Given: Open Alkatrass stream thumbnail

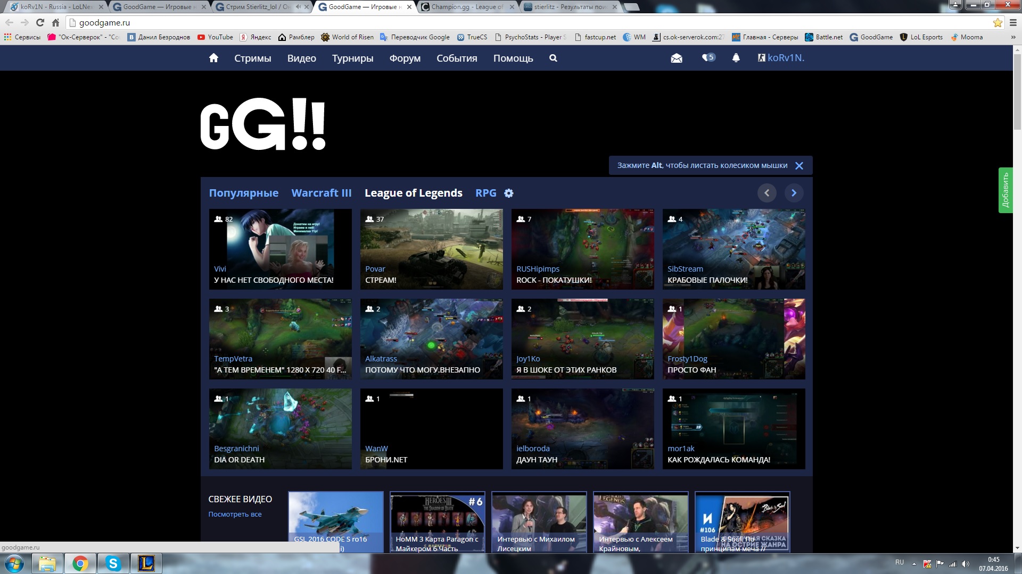Looking at the screenshot, I should 431,339.
